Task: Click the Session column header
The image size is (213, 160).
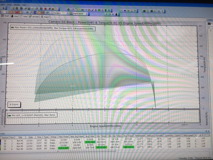Action: (x=5, y=138)
